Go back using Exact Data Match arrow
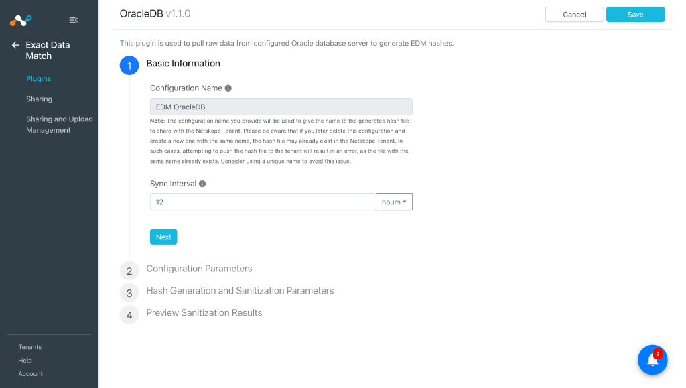The width and height of the screenshot is (686, 388). coord(15,45)
